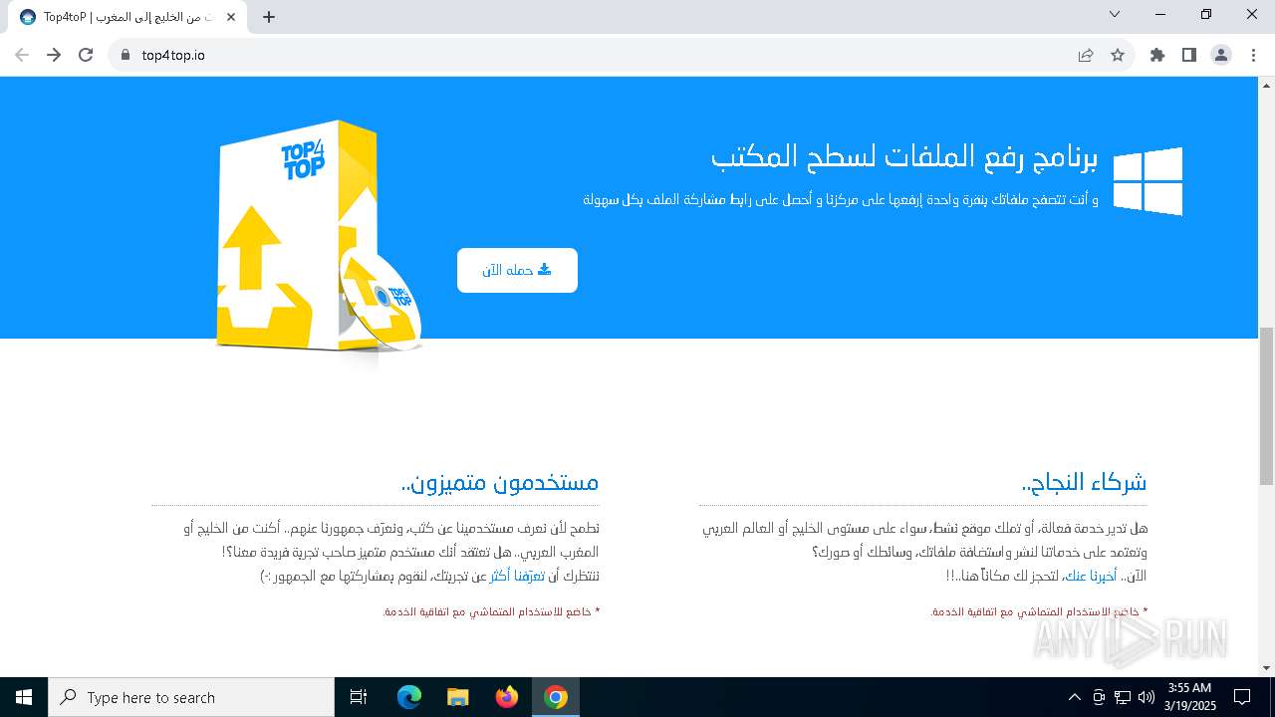Close the Top4toP browser tab

tap(231, 17)
